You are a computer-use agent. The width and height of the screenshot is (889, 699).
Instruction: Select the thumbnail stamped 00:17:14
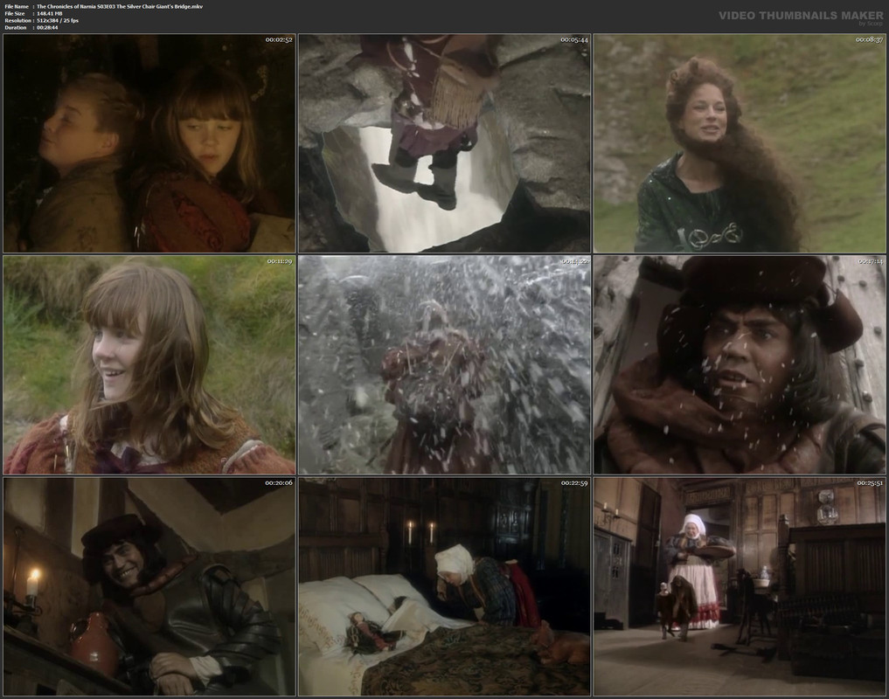click(740, 364)
